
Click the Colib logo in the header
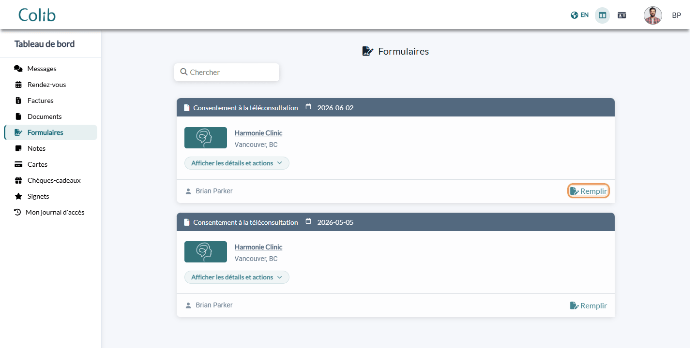[37, 15]
